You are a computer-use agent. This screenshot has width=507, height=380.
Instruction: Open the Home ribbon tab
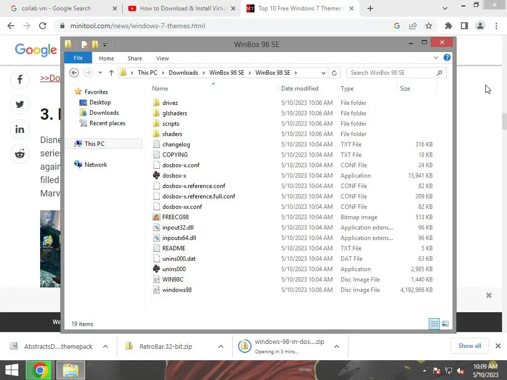pos(106,58)
